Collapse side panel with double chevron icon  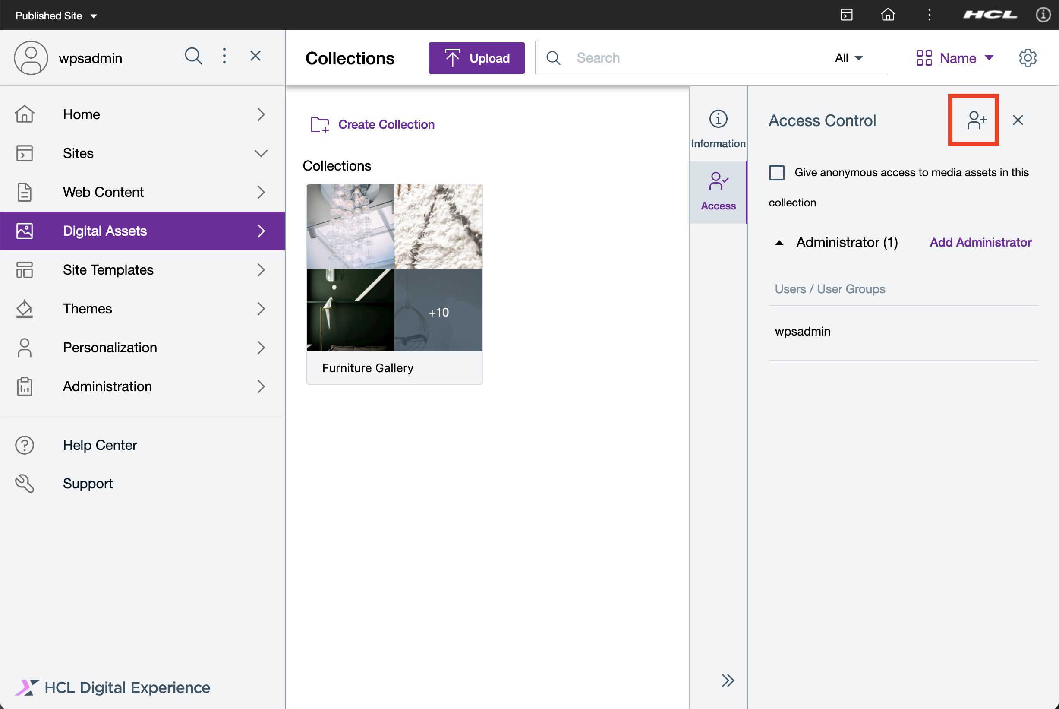point(728,680)
